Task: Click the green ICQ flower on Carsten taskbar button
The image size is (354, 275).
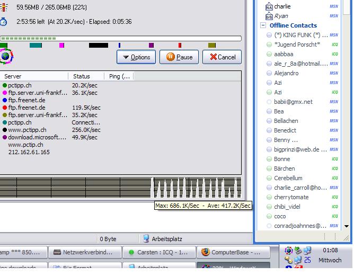Action: 131,252
